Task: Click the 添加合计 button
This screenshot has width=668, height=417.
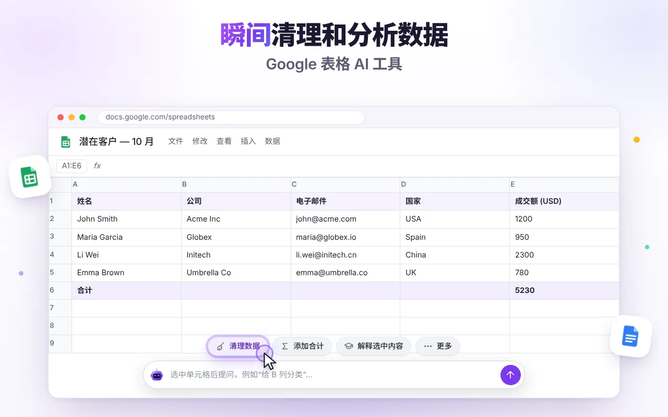Action: pyautogui.click(x=302, y=346)
